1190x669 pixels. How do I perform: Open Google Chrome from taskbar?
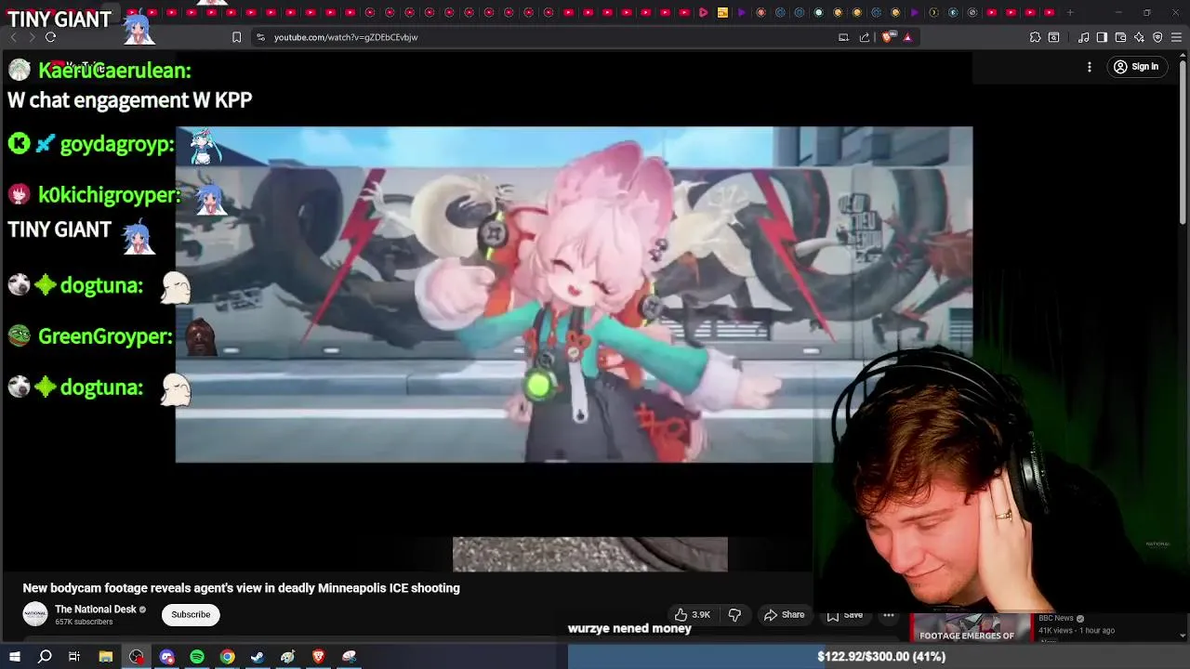click(x=227, y=656)
